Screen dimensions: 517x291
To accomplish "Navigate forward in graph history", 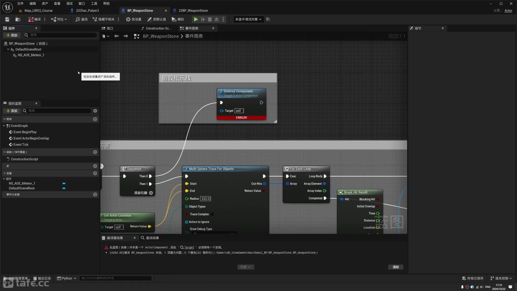I will tap(126, 36).
